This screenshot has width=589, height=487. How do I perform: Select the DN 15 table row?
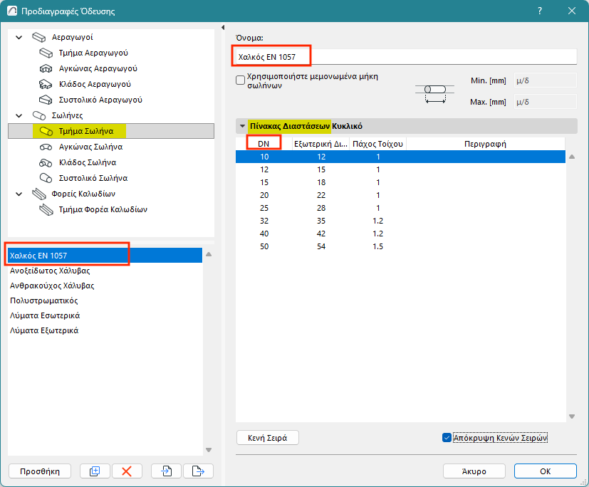coord(400,182)
